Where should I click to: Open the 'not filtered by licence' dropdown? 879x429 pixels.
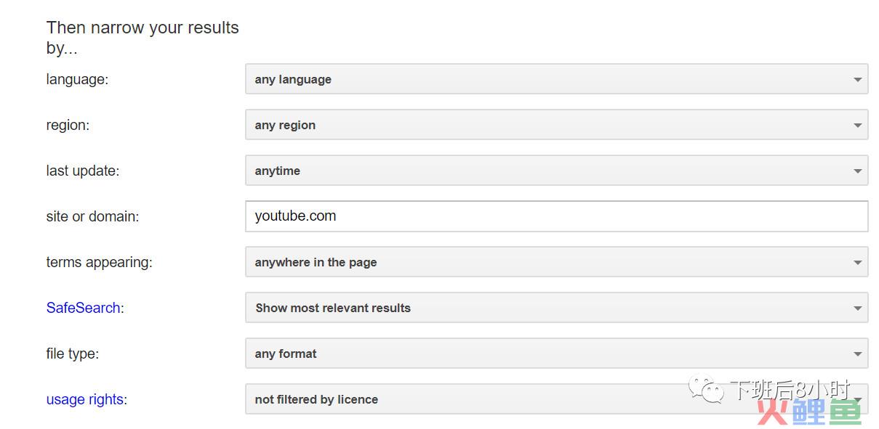557,399
